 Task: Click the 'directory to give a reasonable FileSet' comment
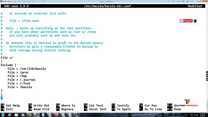click(54, 46)
